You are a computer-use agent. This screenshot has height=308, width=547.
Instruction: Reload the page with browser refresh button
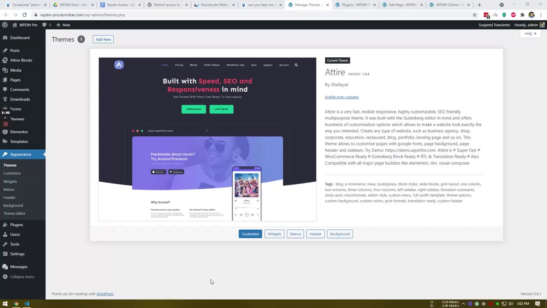tap(24, 15)
